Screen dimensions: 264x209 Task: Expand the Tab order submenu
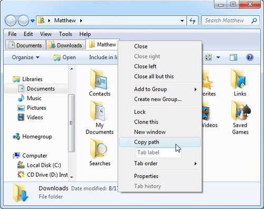pos(160,164)
